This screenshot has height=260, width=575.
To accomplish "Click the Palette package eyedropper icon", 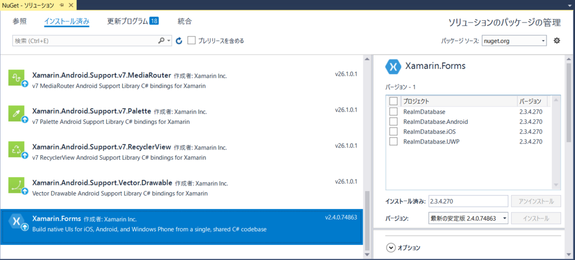I will coord(16,114).
